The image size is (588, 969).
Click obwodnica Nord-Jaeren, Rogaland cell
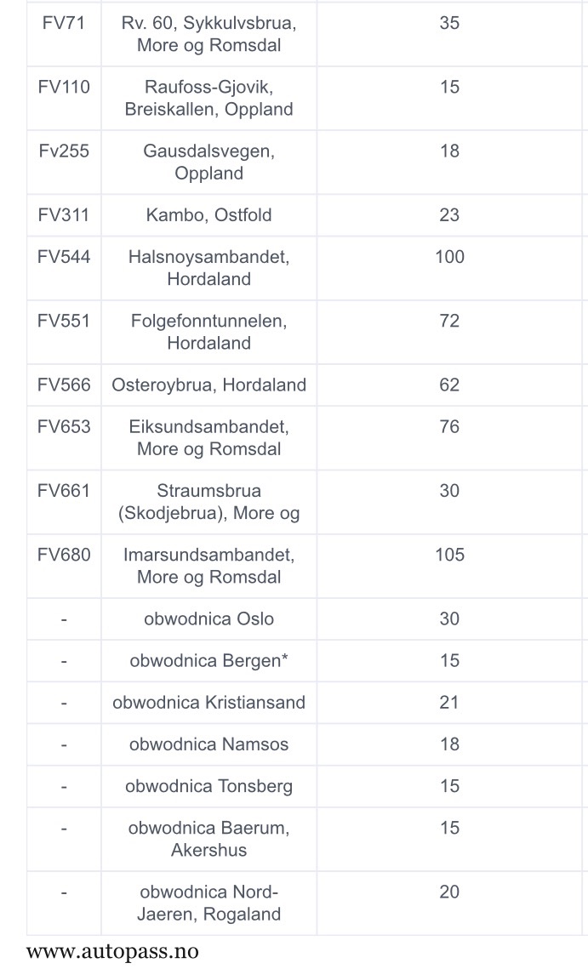(x=209, y=903)
